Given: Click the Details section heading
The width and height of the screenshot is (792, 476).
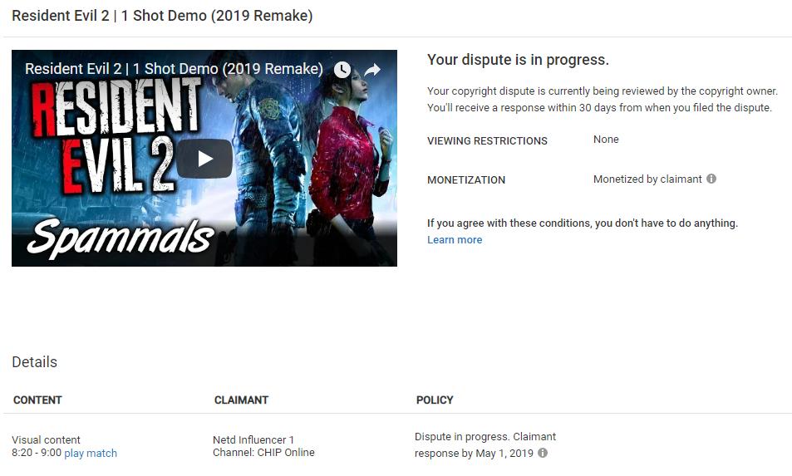Looking at the screenshot, I should (x=34, y=362).
